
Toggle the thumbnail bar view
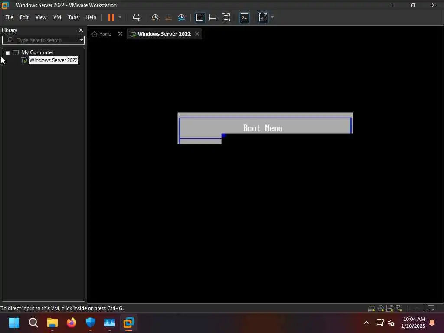click(x=212, y=17)
